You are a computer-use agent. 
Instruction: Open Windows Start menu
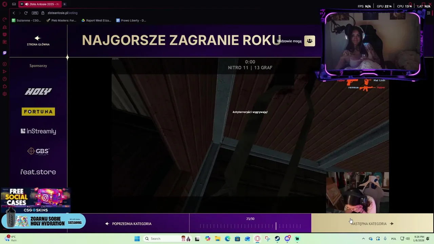[137, 239]
